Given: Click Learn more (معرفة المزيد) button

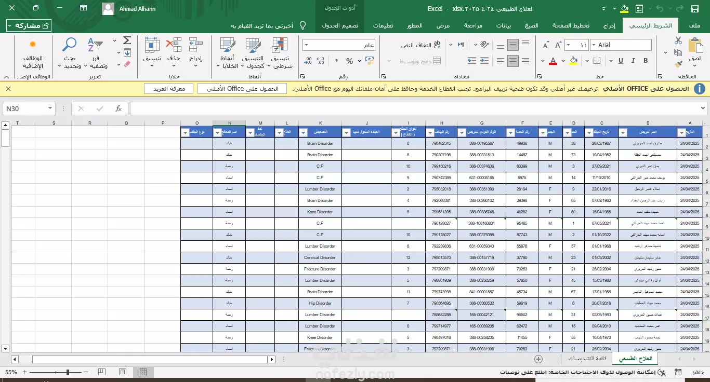Looking at the screenshot, I should pyautogui.click(x=168, y=89).
